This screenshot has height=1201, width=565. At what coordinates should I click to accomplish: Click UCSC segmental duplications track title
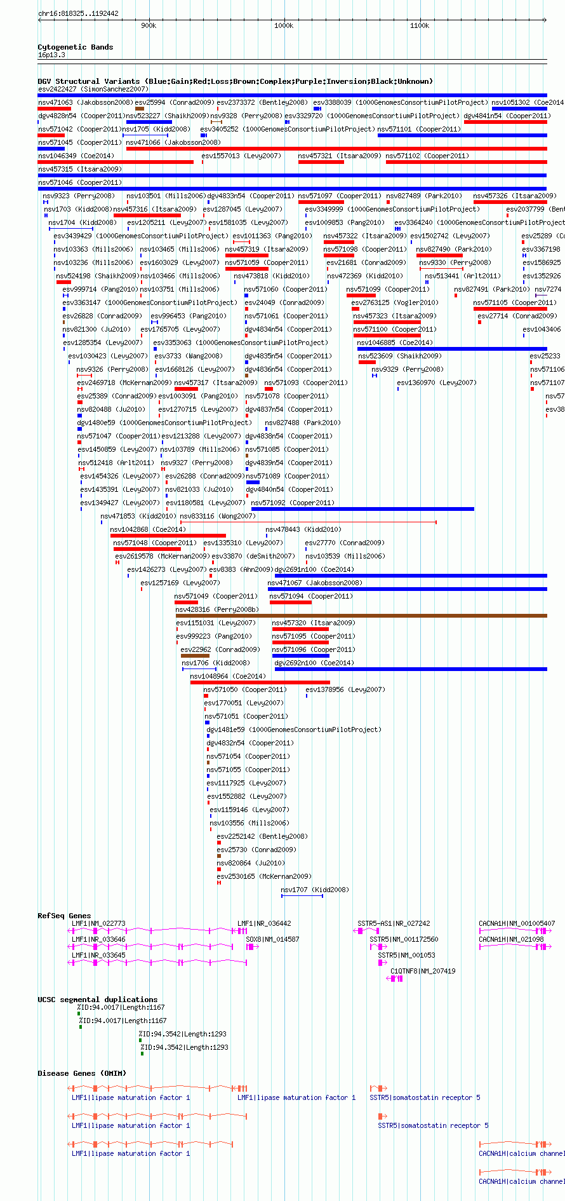(x=97, y=1000)
